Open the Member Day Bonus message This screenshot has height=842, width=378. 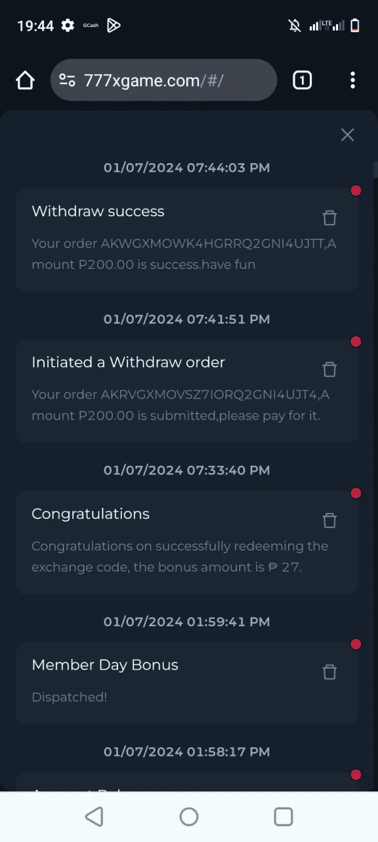pos(187,683)
